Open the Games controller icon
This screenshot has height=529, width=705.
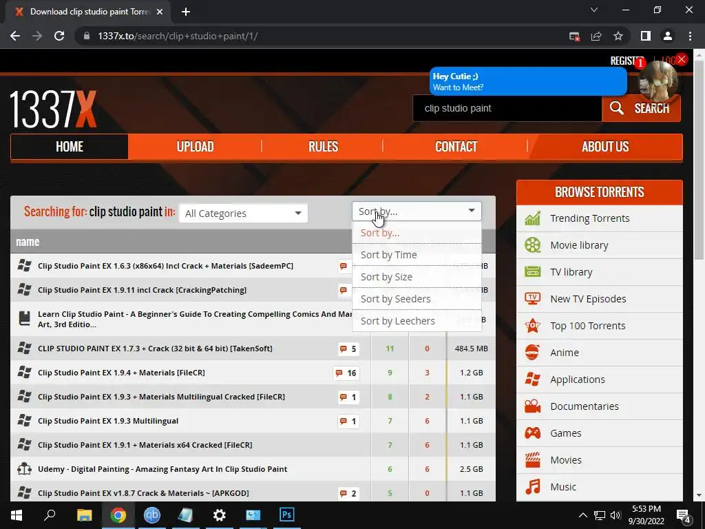(533, 433)
